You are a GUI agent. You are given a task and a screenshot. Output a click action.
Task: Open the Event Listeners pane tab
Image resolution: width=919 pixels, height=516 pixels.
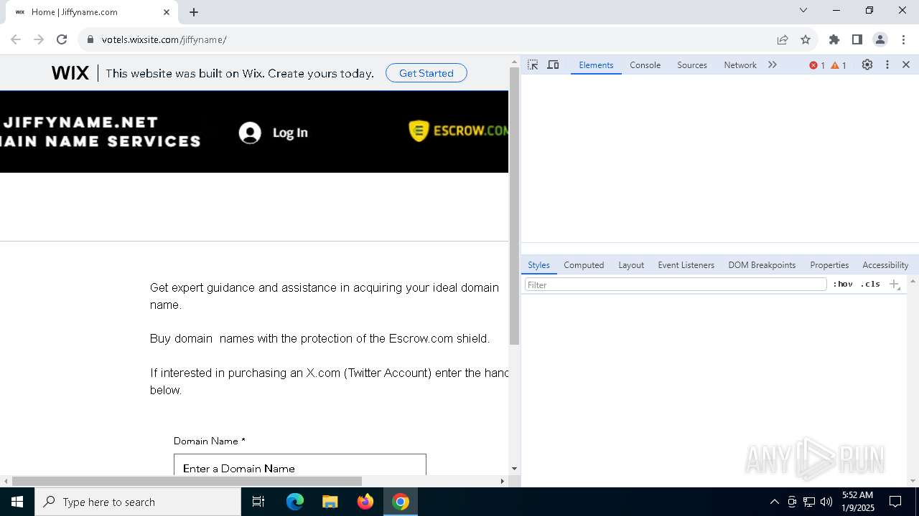tap(686, 264)
